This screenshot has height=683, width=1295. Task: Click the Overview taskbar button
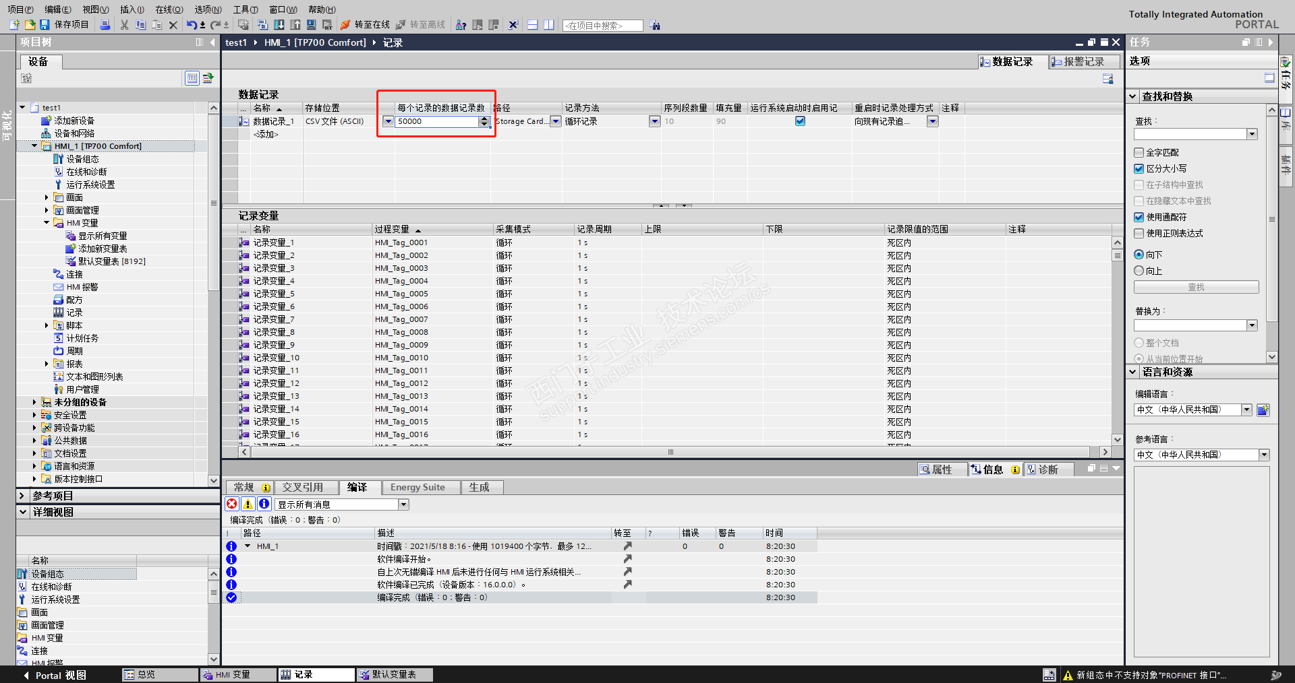coord(160,674)
